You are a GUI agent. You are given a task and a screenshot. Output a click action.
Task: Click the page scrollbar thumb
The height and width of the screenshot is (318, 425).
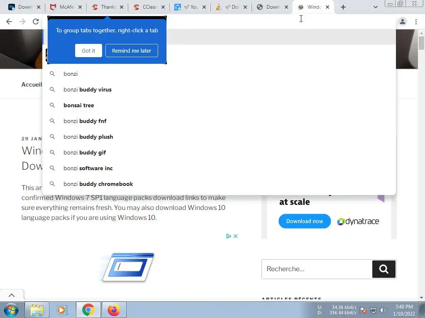pos(421,43)
